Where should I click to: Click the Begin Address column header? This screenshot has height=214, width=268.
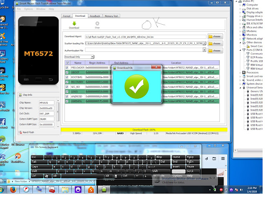coord(97,63)
